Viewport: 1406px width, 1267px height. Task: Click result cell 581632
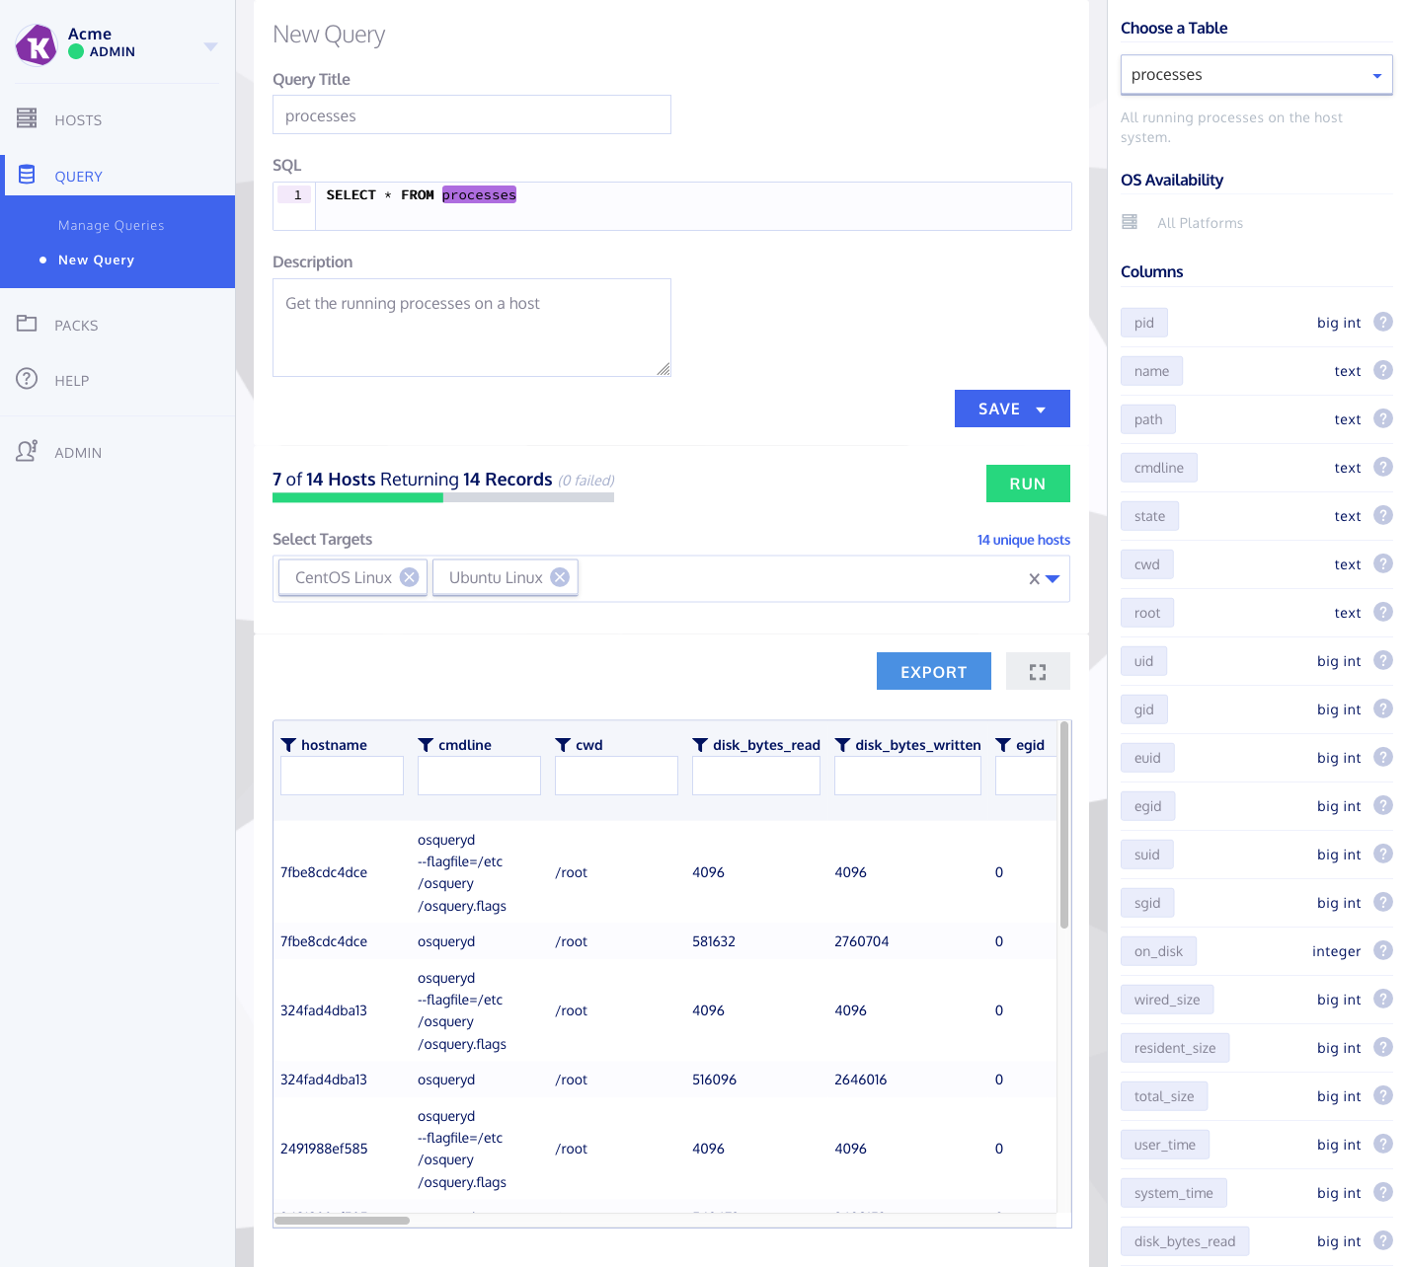pos(714,941)
